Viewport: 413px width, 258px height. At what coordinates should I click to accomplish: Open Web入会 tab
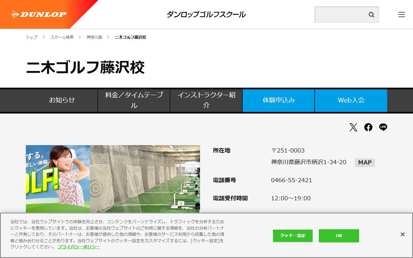351,100
